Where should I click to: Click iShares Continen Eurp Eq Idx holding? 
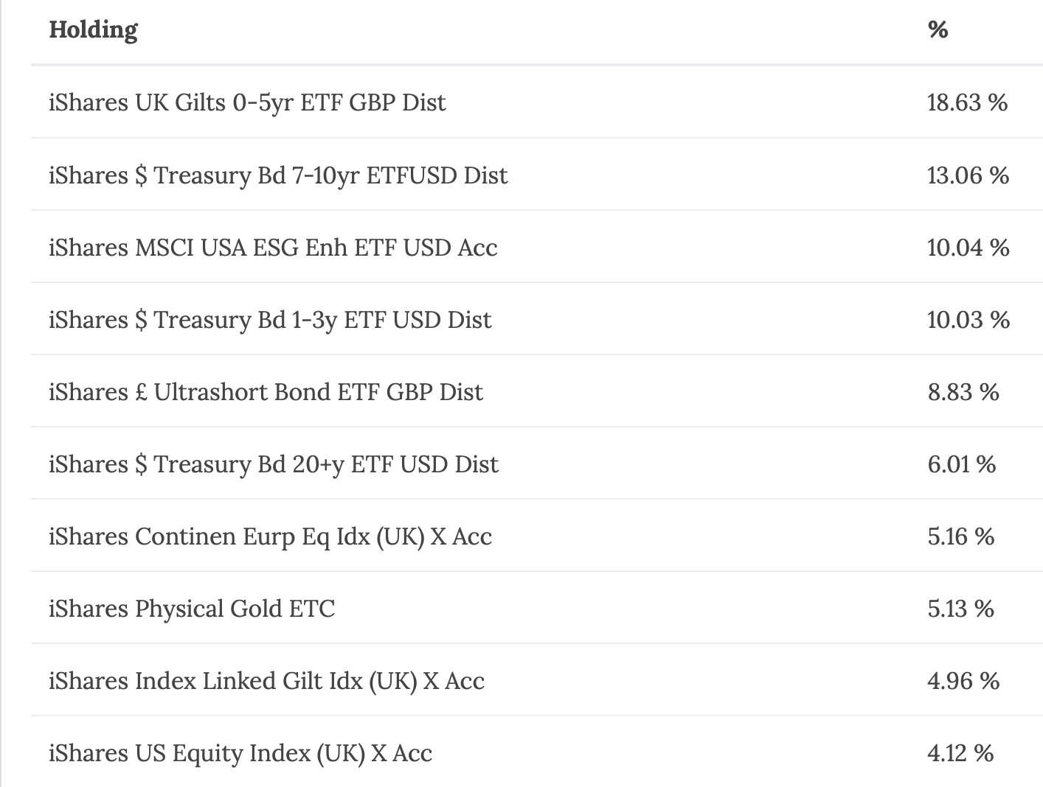(x=270, y=536)
